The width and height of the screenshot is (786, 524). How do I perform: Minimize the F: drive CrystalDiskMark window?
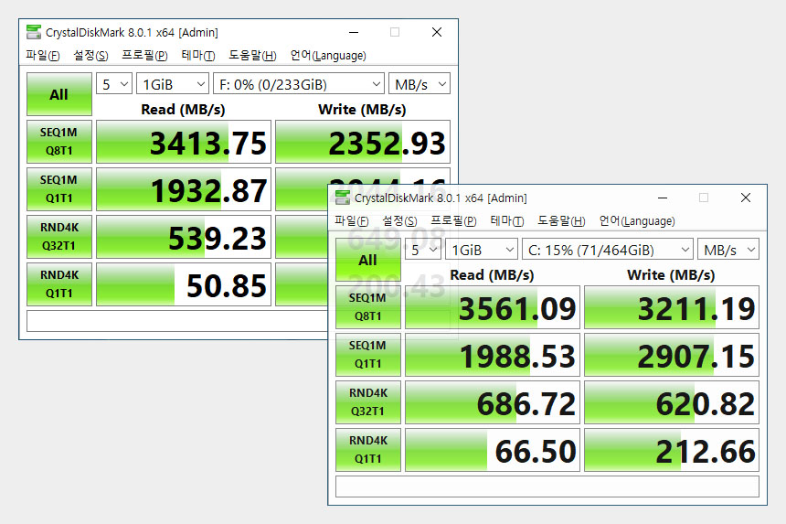(x=354, y=32)
